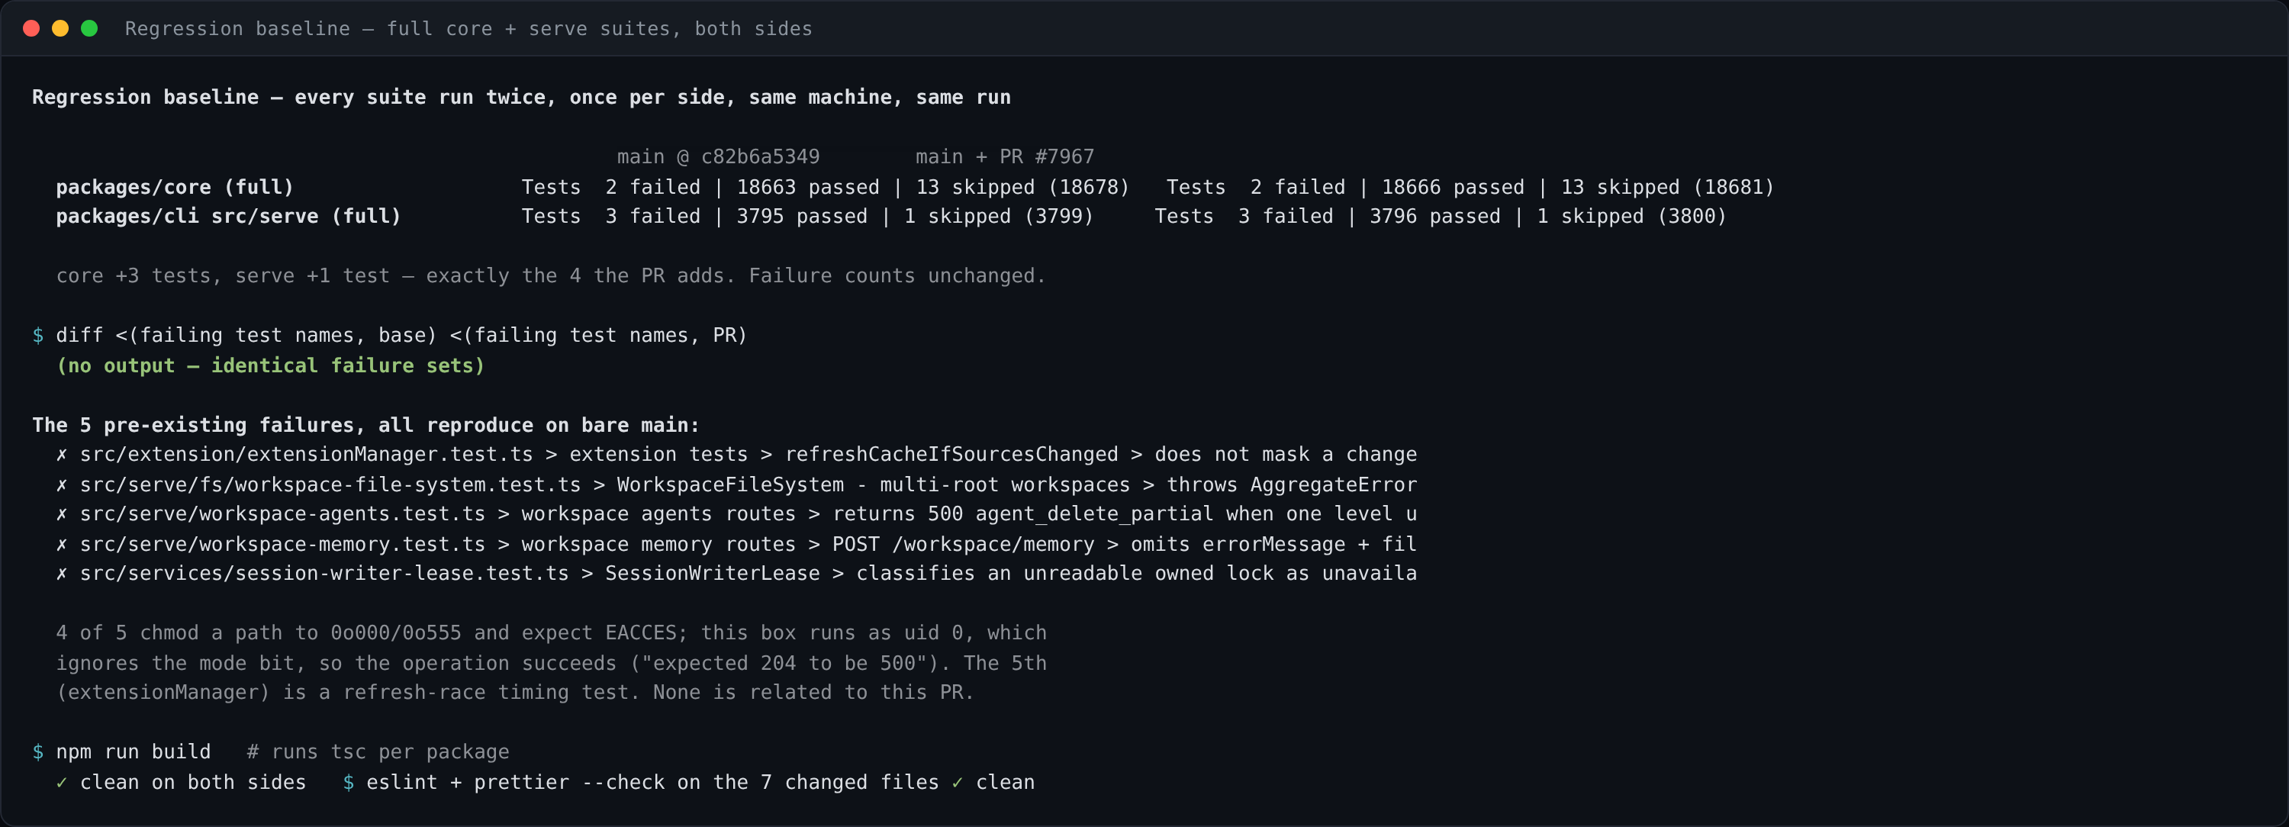
Task: Click the ✗ before workspace-file-system.test.ts
Action: tap(61, 485)
